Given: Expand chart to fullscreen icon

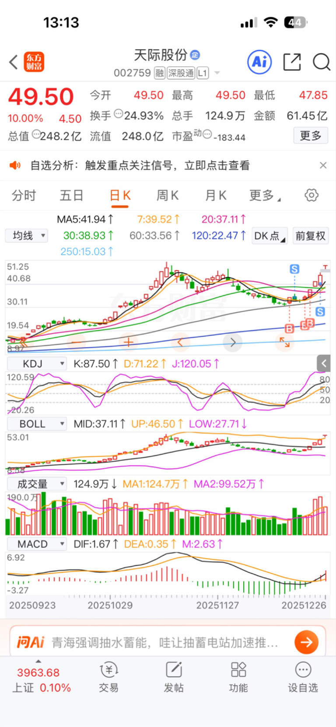Looking at the screenshot, I should 285,342.
